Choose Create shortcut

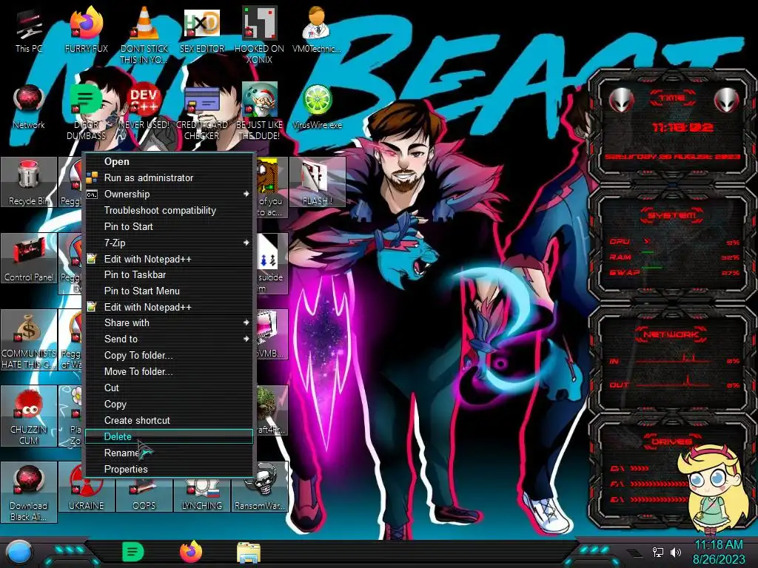[170, 420]
